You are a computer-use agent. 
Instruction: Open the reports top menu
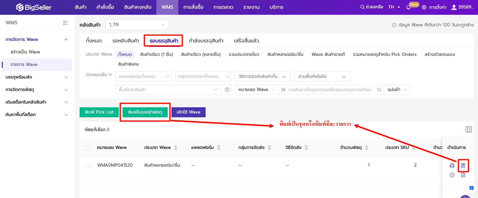tap(251, 7)
